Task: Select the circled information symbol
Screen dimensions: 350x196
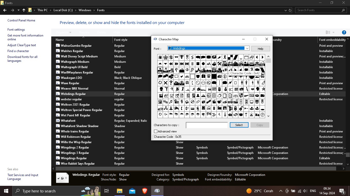Action: pyautogui.click(x=225, y=76)
